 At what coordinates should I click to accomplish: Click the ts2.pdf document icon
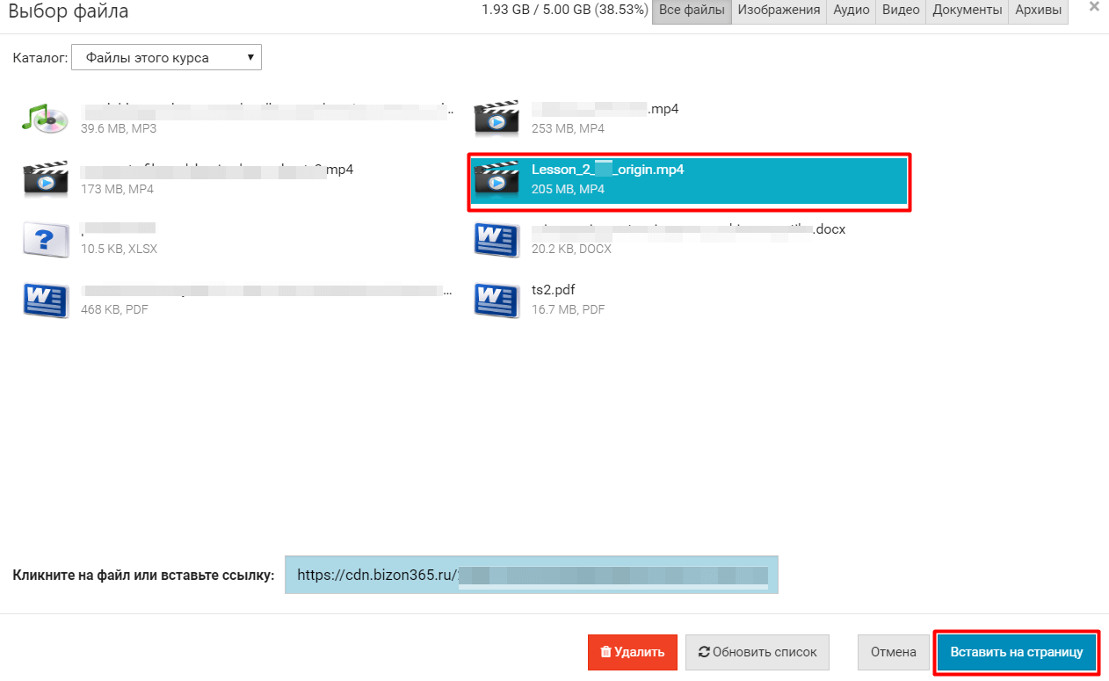[x=497, y=300]
